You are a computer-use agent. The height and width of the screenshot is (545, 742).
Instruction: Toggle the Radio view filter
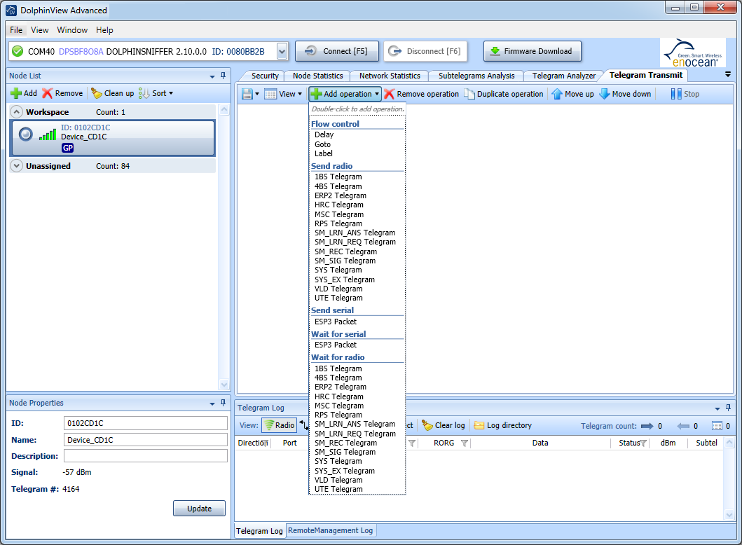(279, 425)
